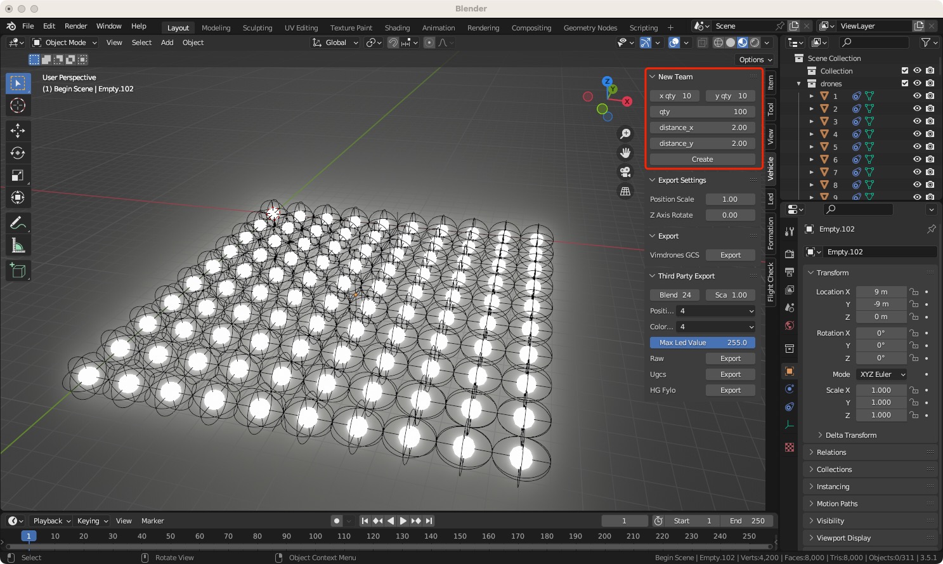Click the Raw Export button
This screenshot has height=564, width=943.
click(731, 358)
